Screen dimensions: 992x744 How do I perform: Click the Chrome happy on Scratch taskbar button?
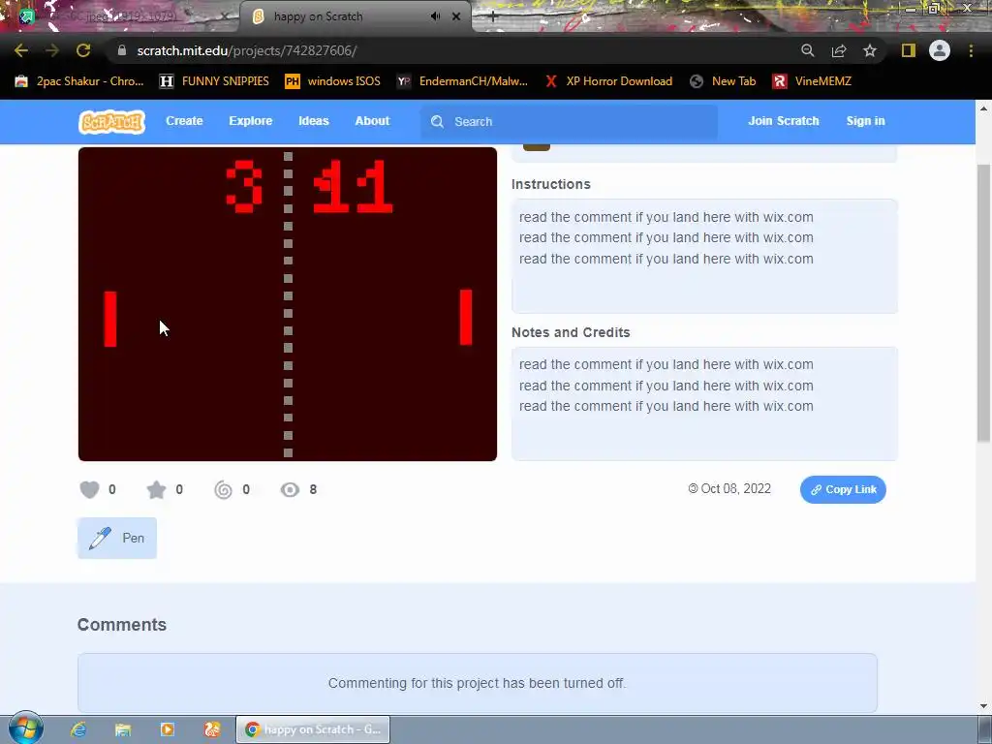[x=313, y=729]
